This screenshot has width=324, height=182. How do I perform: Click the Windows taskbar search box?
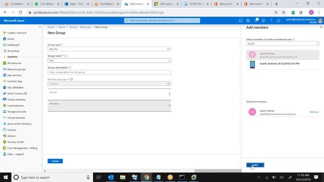point(52,177)
